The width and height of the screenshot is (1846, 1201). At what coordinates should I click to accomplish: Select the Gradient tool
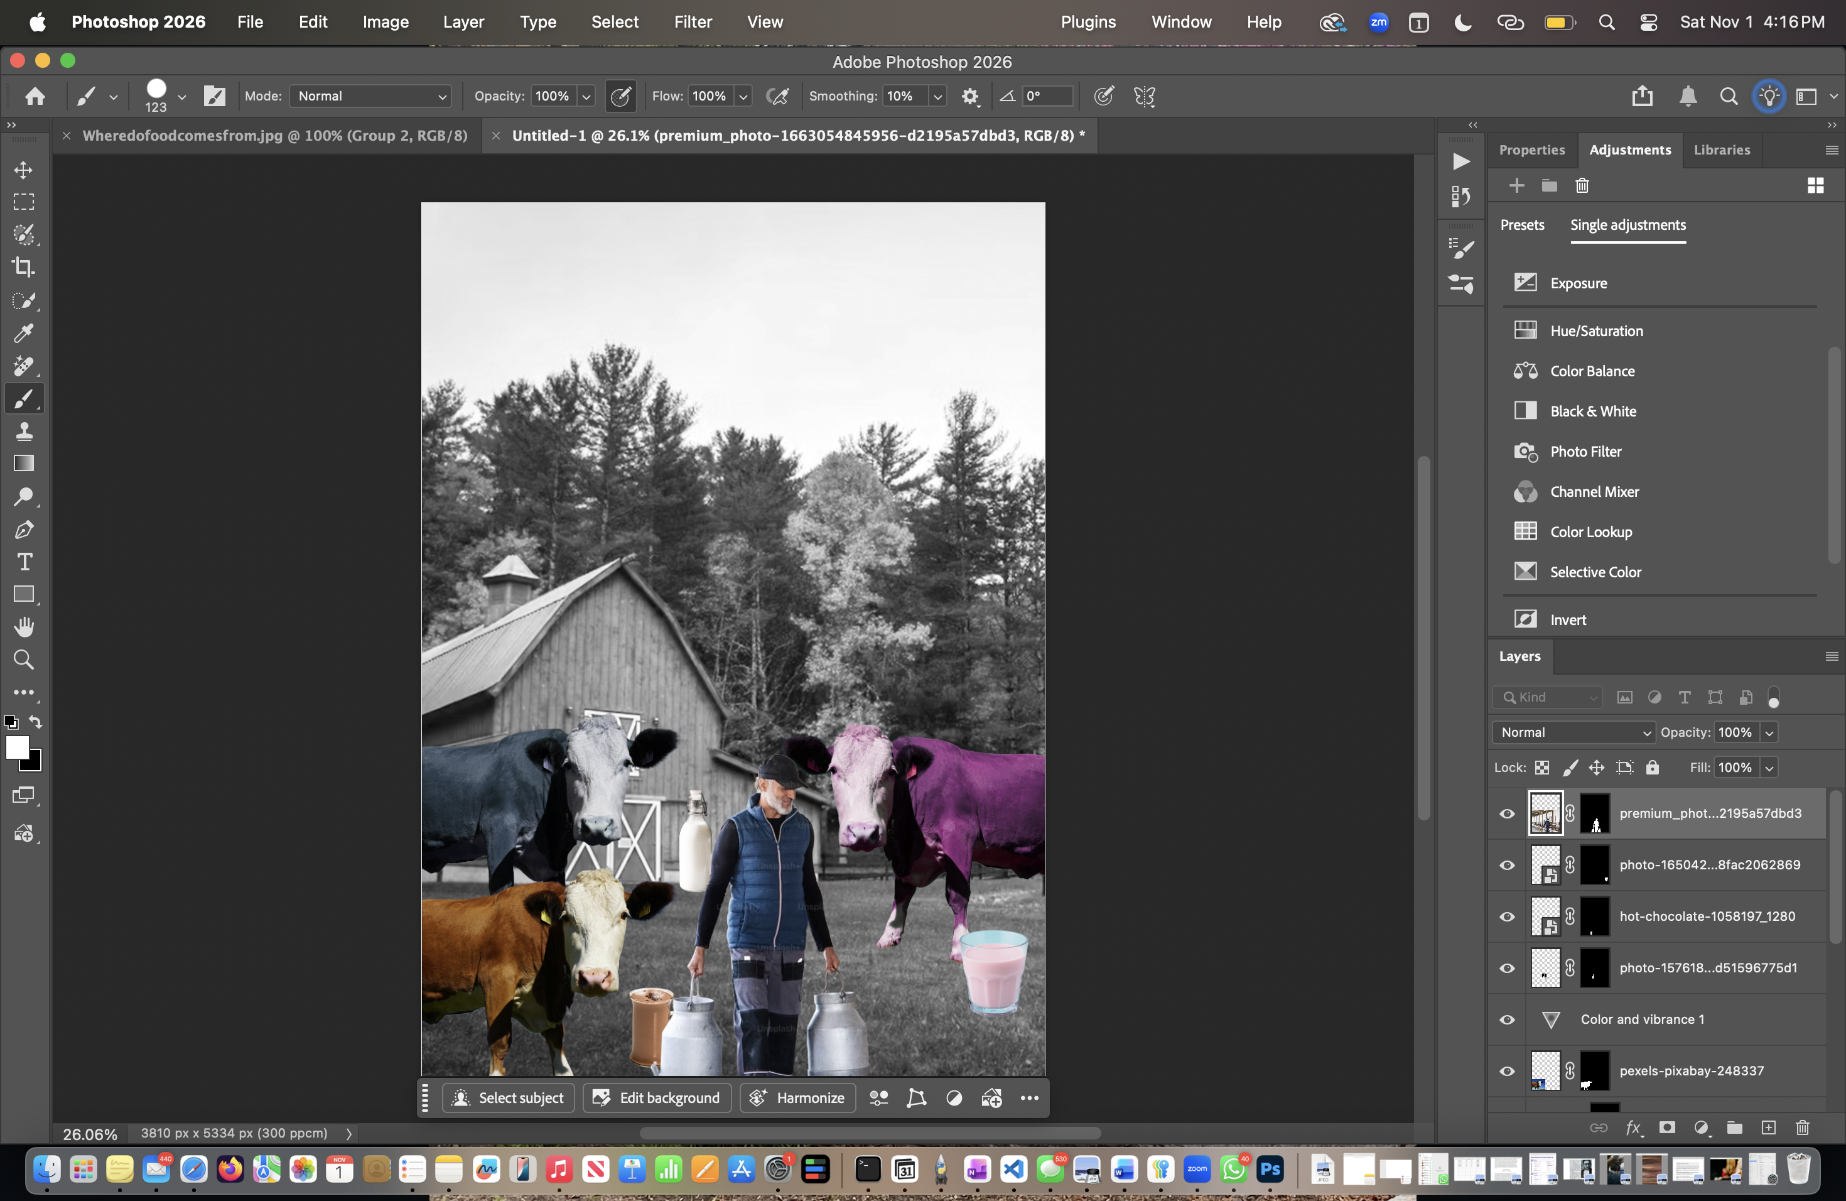tap(23, 463)
